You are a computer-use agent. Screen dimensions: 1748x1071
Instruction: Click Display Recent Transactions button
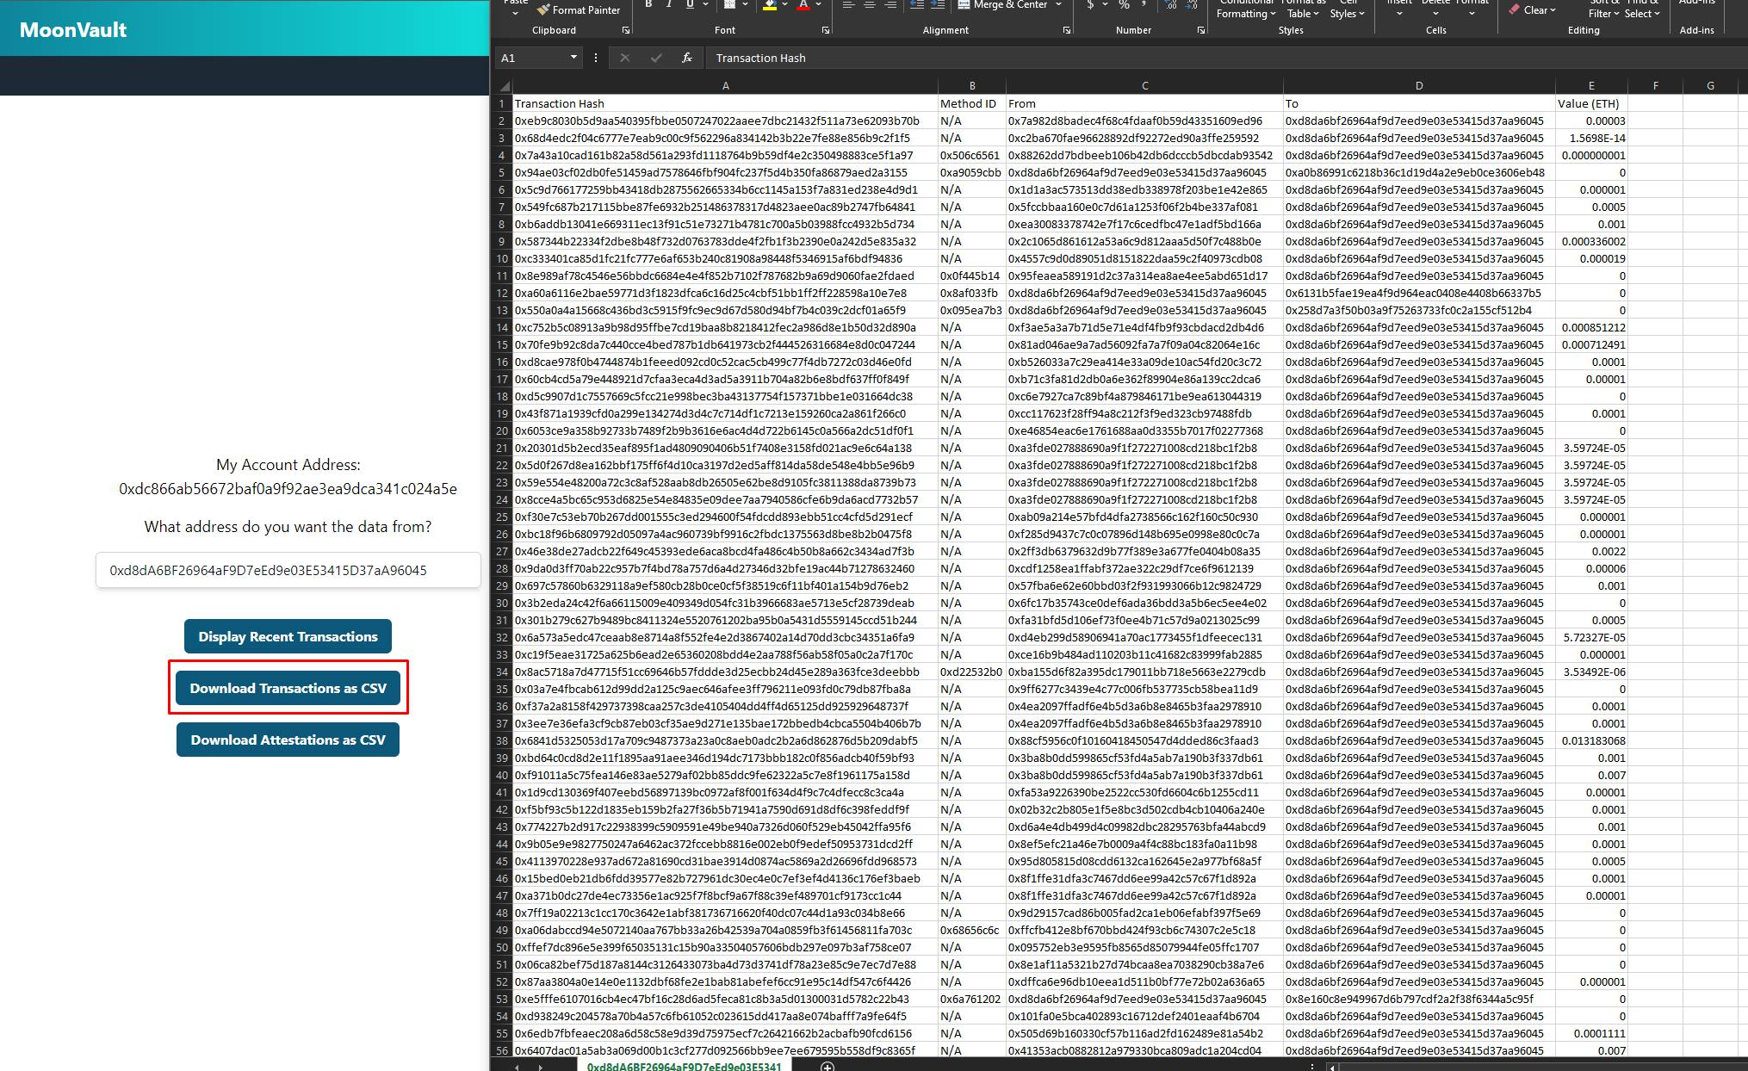[x=288, y=636]
